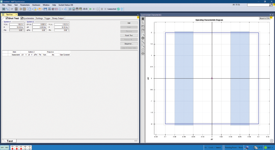Open the hamburger menu in characteristic panel

point(143,19)
